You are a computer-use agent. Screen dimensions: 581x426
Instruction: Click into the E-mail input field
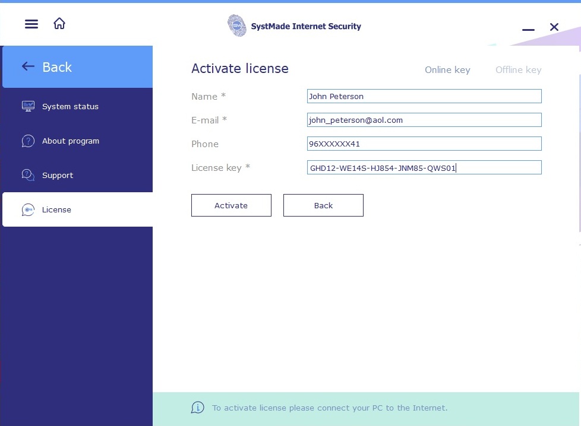[x=424, y=120]
